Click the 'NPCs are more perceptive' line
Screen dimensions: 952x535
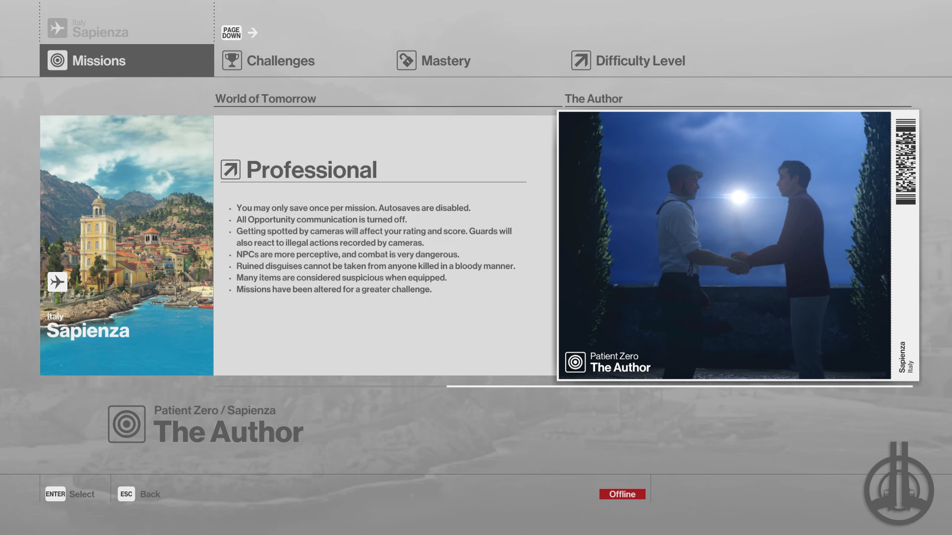tap(348, 255)
